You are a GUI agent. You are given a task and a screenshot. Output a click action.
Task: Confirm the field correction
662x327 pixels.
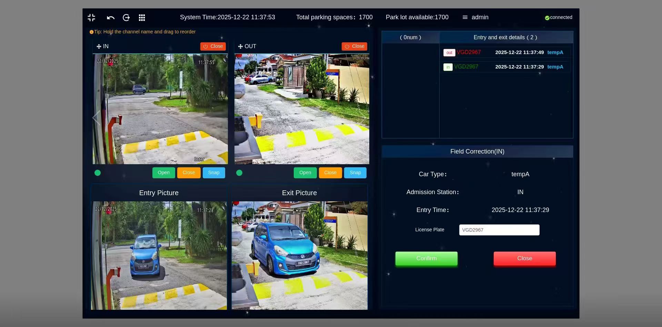pyautogui.click(x=427, y=259)
